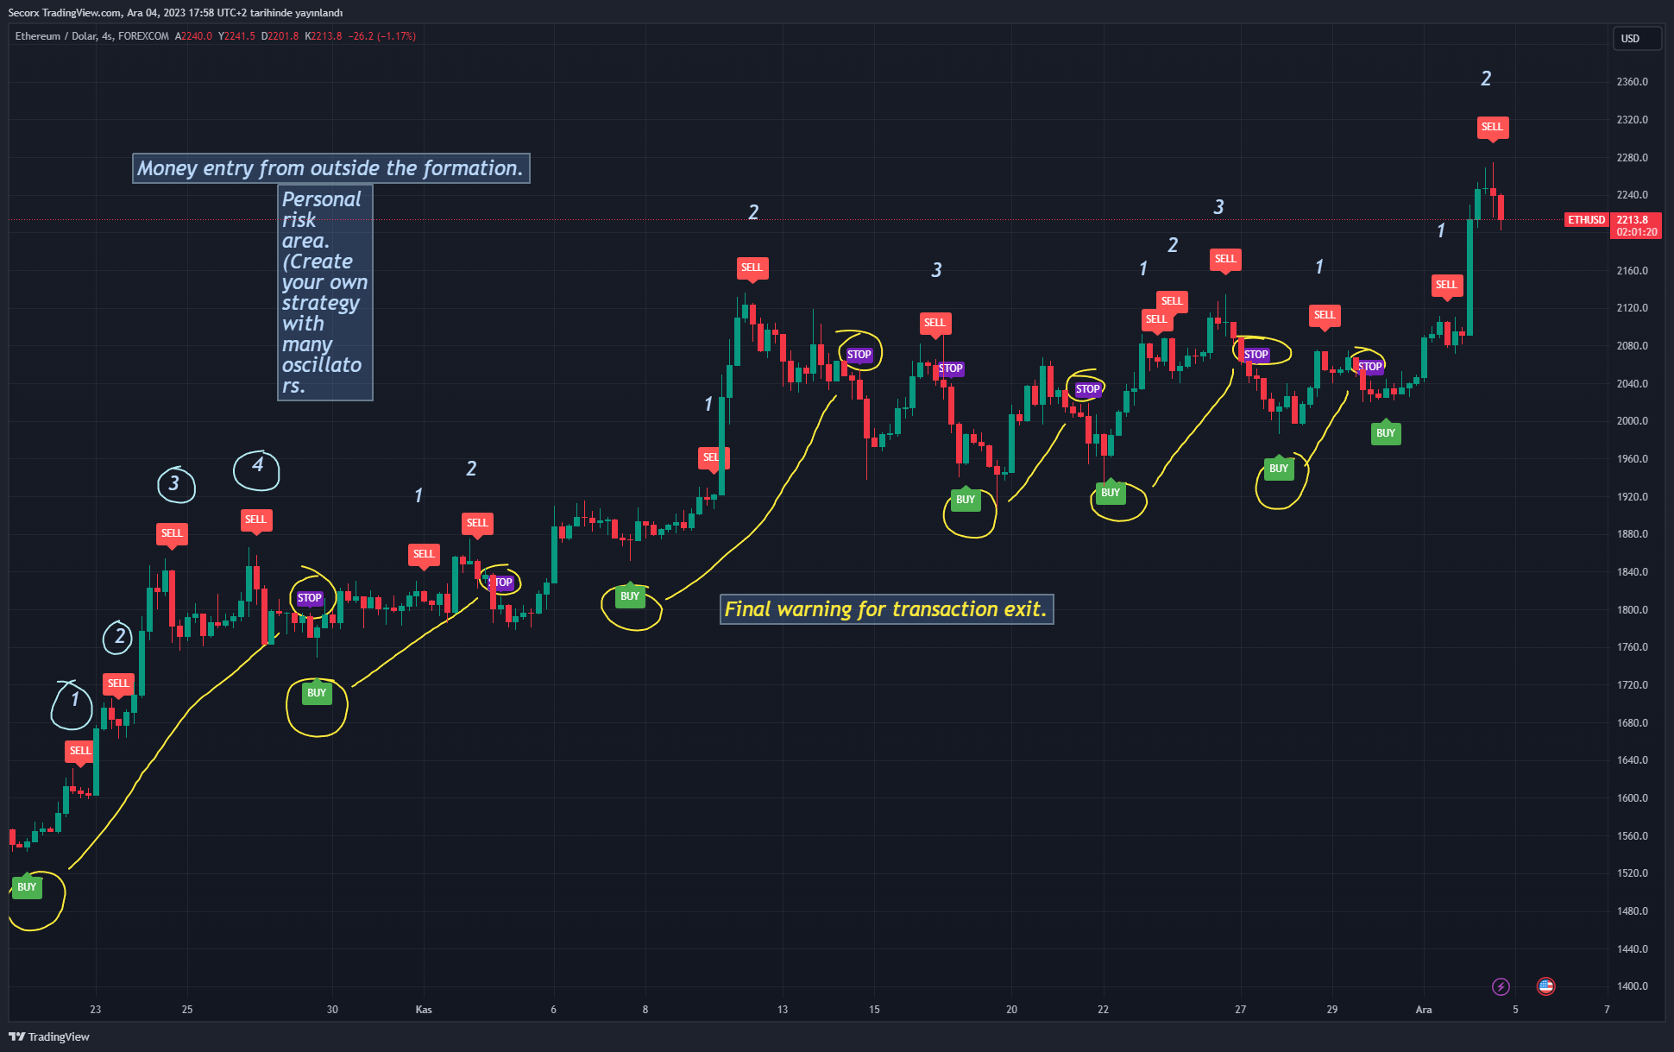Click the circled BUY label above date 22
Screen dimensions: 1674x1052
1111,493
